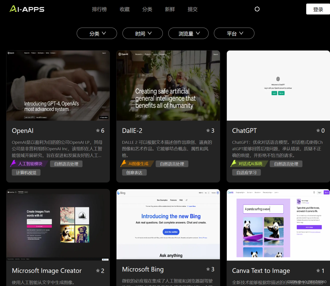Open the 新鲜 menu item
Viewport: 330px width, 286px height.
click(x=170, y=9)
